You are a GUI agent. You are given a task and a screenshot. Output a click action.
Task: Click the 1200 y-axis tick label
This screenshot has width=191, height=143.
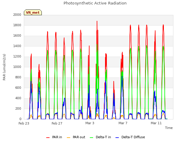tap(17, 57)
